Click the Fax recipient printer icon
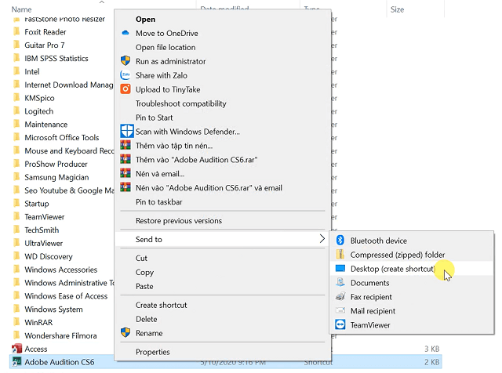This screenshot has width=502, height=373. (x=340, y=297)
